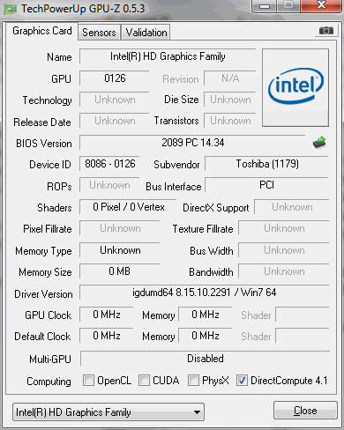Screen dimensions: 344x430
Task: Click the camera screenshot icon
Action: tap(326, 31)
